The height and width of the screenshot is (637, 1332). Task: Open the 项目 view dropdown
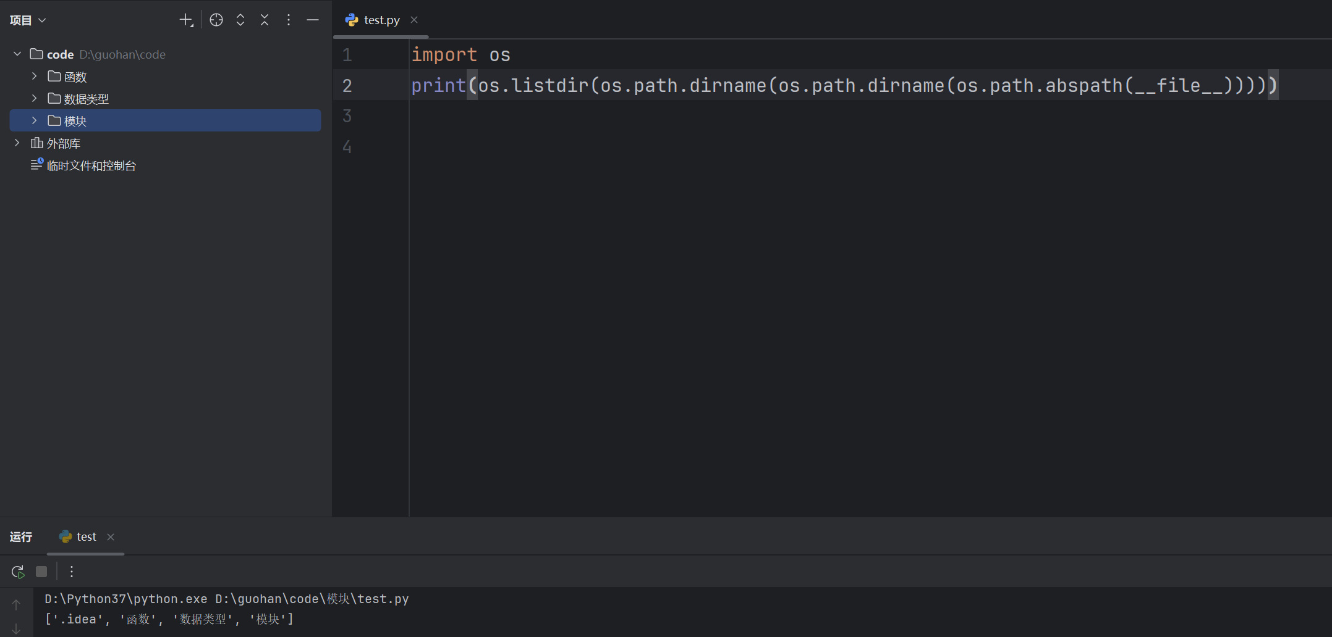28,20
